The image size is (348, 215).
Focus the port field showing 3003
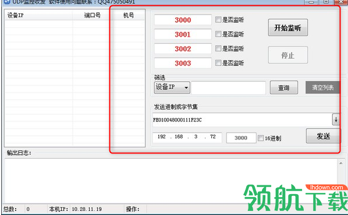tap(183, 63)
